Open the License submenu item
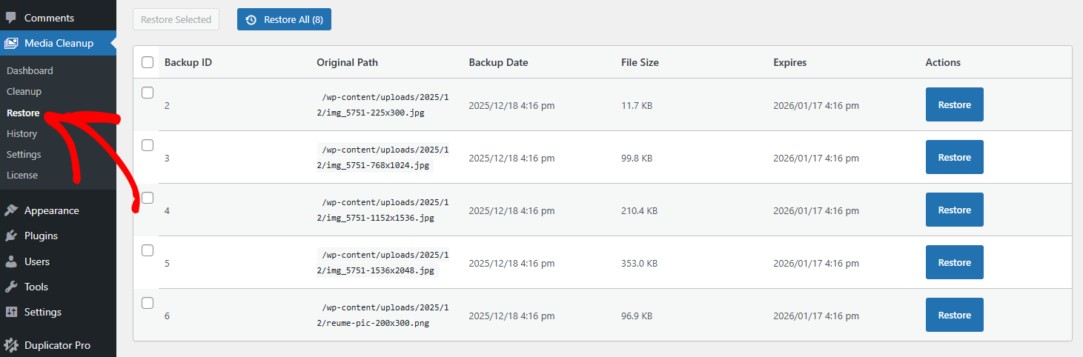Screen dimensions: 1083x357 [22, 175]
